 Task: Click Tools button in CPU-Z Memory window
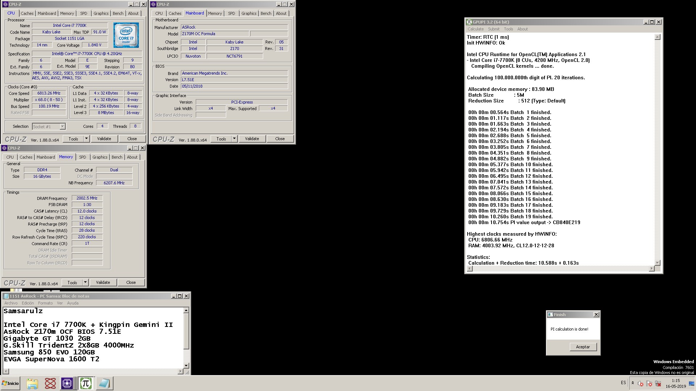tap(72, 282)
